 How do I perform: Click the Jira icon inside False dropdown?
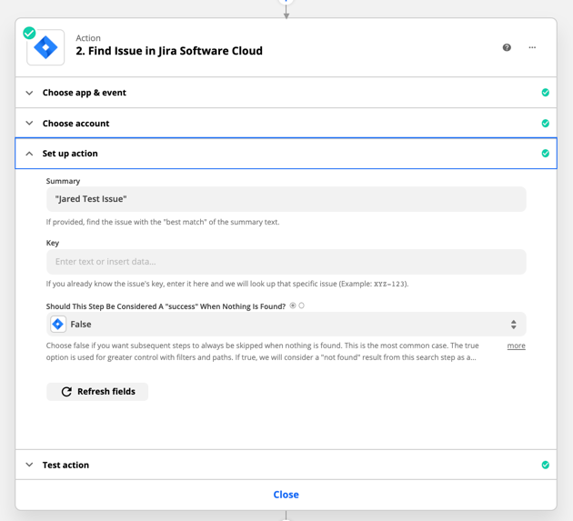point(58,324)
